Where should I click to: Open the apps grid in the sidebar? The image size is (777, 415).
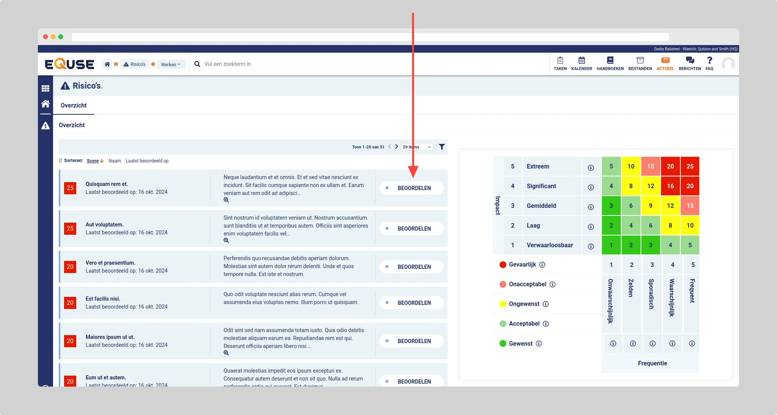[45, 89]
